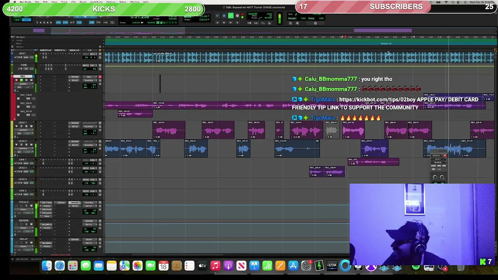The width and height of the screenshot is (498, 280).
Task: Stop playback in the transport
Action: click(224, 16)
